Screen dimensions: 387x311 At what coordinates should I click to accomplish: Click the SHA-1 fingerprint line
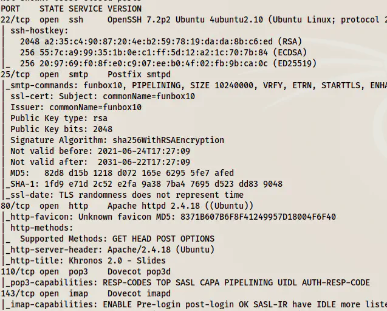point(146,184)
